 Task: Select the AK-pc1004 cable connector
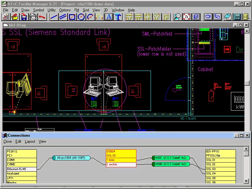pyautogui.click(x=71, y=158)
